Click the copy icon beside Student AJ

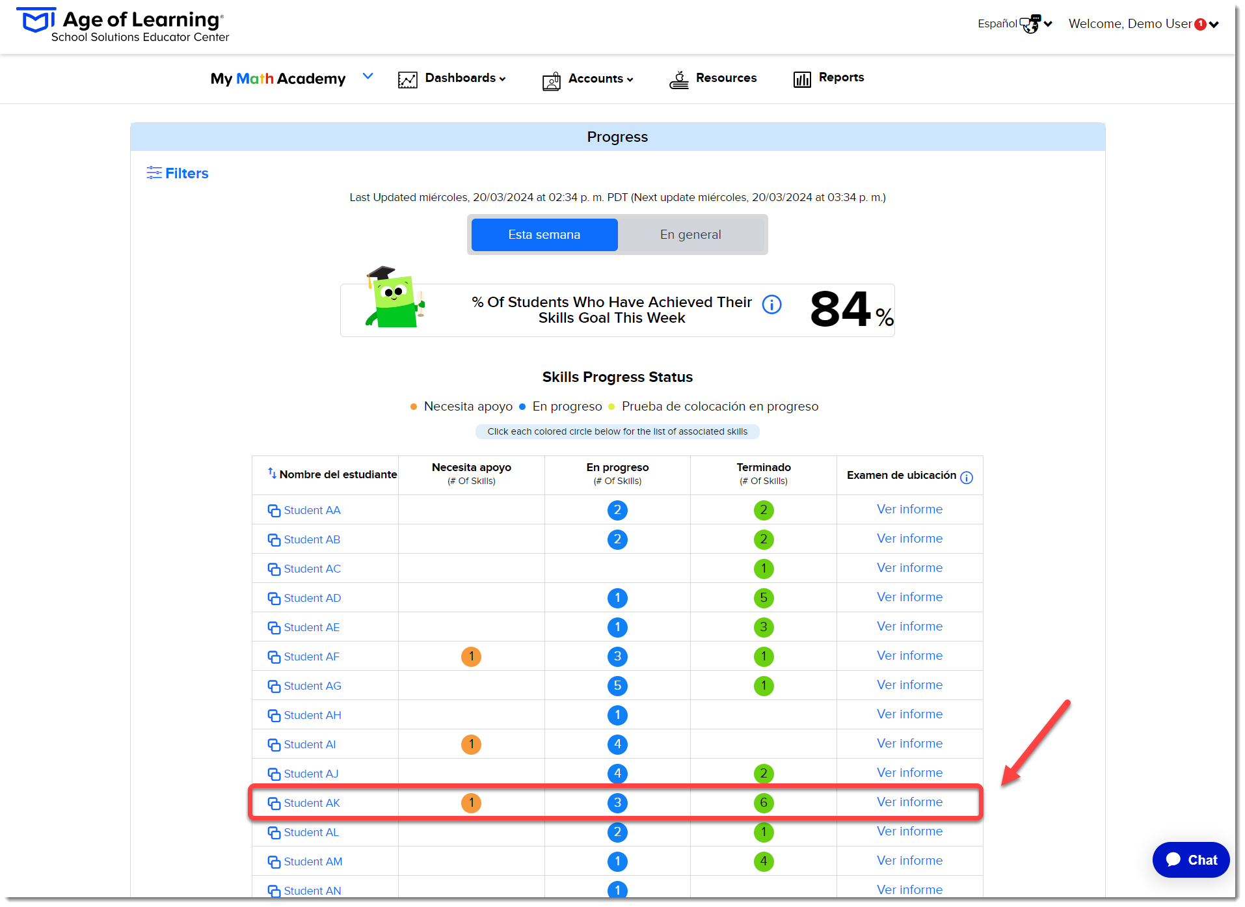coord(274,774)
